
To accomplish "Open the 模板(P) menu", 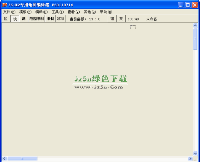I will click(x=25, y=12).
